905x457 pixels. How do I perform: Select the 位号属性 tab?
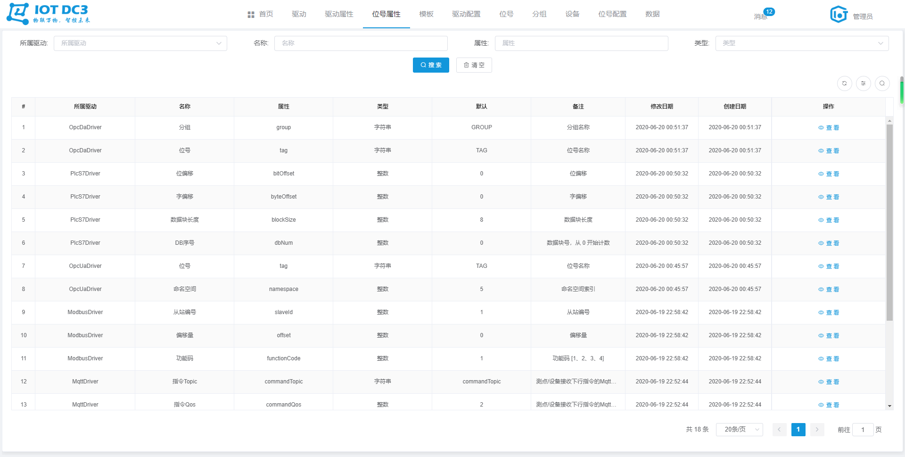[x=386, y=14]
